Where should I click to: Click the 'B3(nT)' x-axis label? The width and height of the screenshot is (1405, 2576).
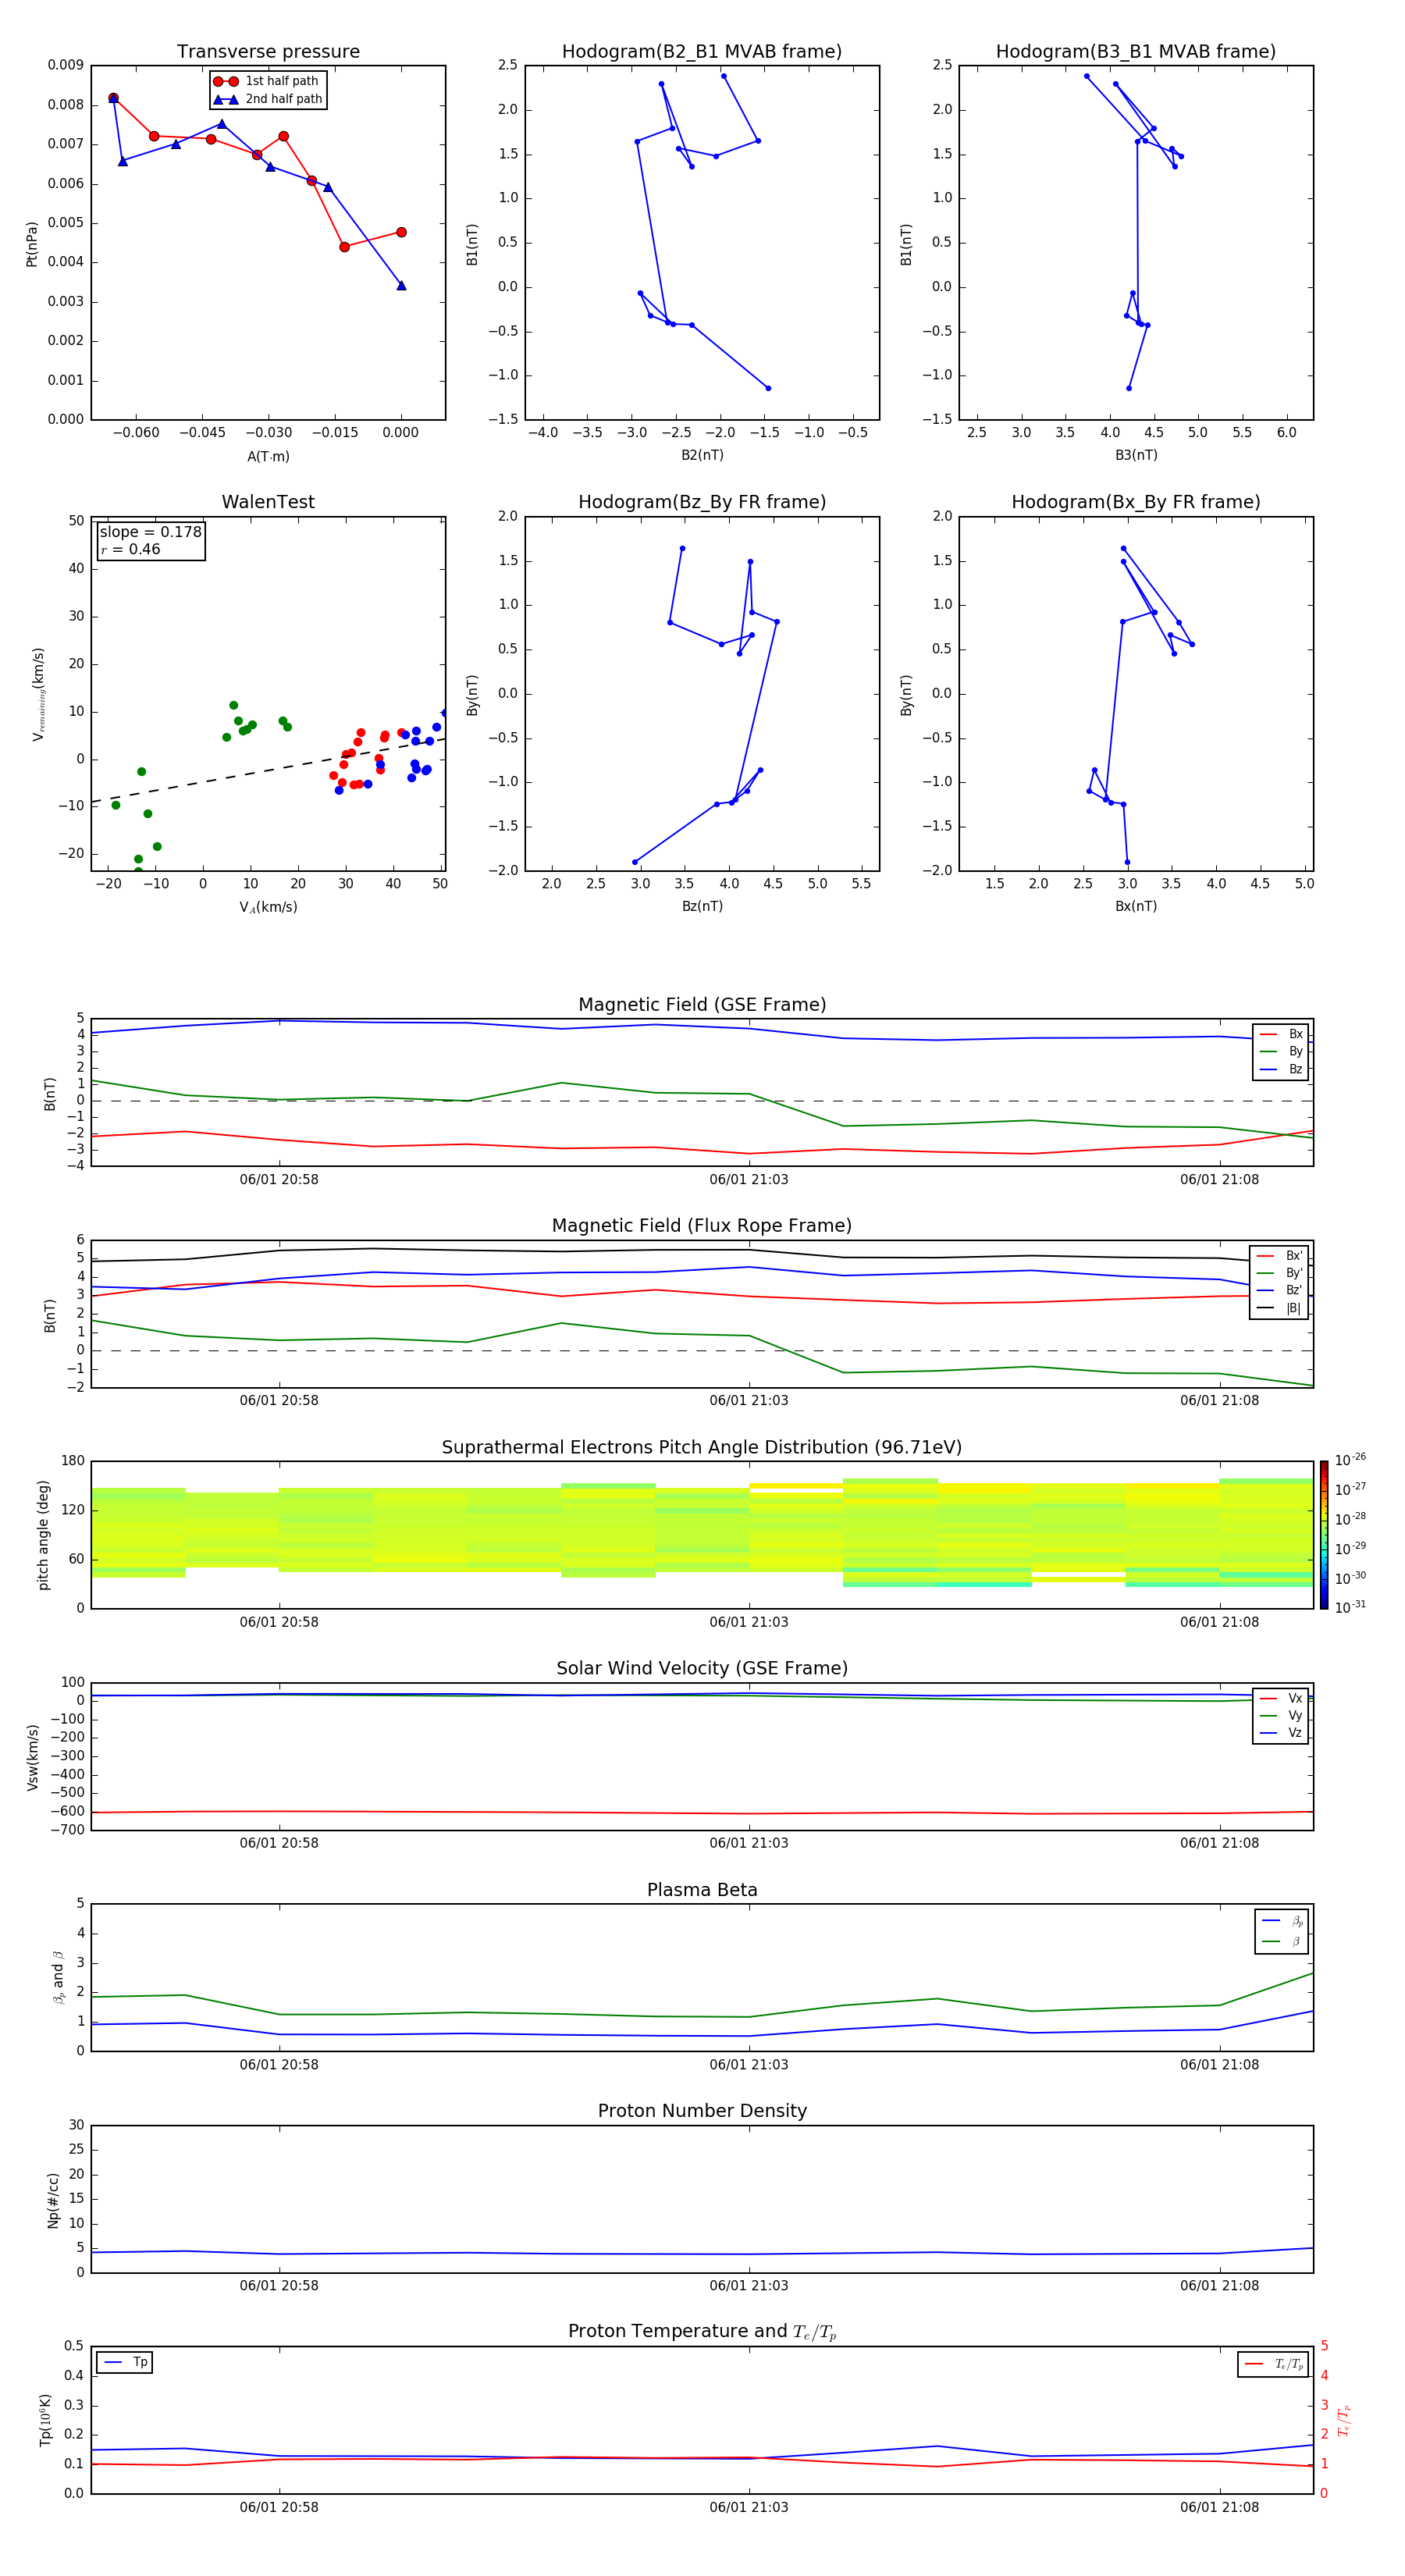[x=1136, y=455]
